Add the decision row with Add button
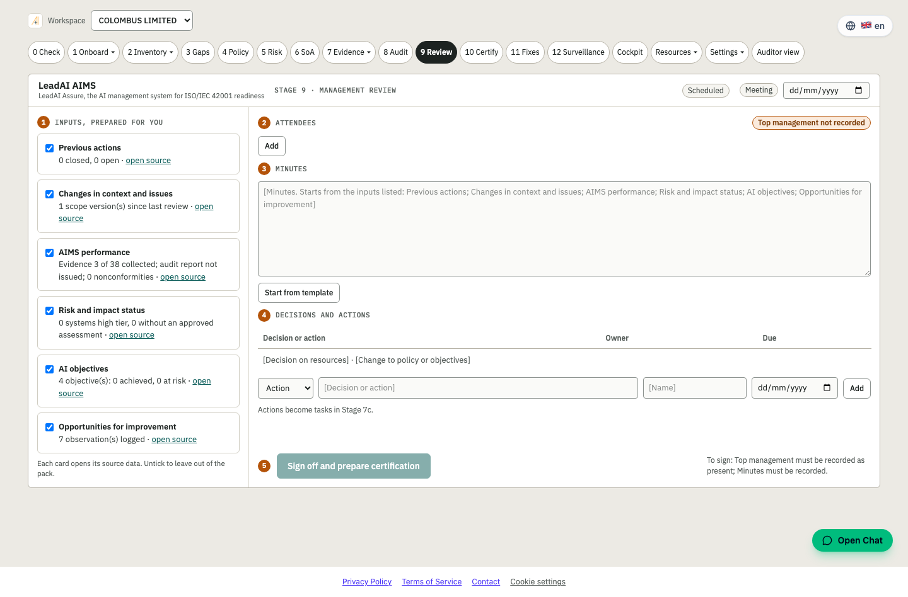This screenshot has width=908, height=597. (x=857, y=389)
